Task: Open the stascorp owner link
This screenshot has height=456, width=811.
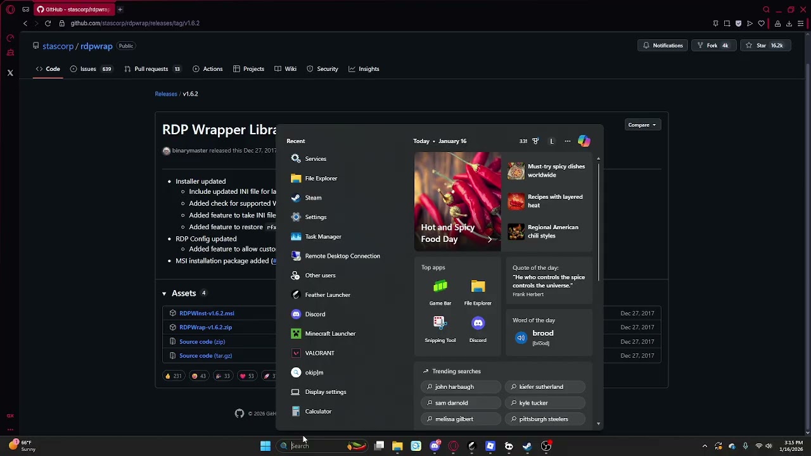Action: coord(58,46)
